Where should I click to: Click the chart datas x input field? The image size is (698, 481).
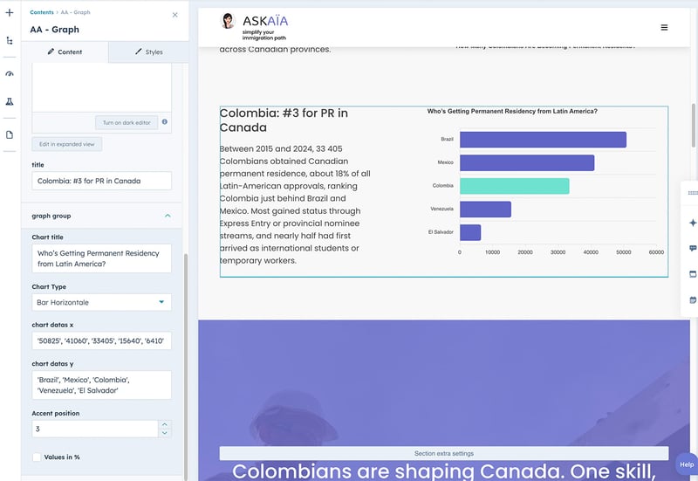pos(101,340)
